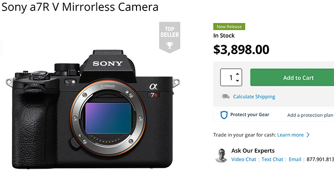Open the Calculate Shipping link
This screenshot has width=334, height=172.
[254, 97]
